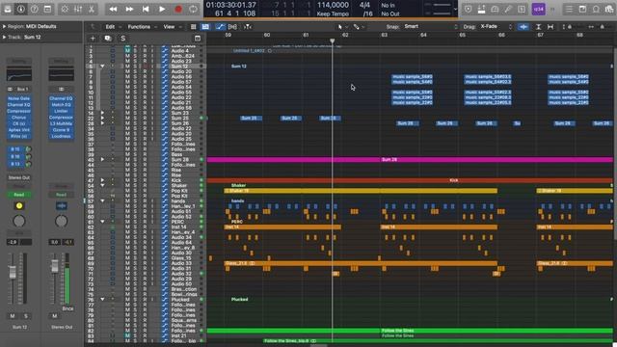The height and width of the screenshot is (347, 617).
Task: Expand the Sum 23 track stack
Action: (102, 113)
